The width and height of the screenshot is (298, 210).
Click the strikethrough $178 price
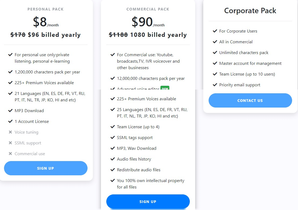[x=18, y=35]
